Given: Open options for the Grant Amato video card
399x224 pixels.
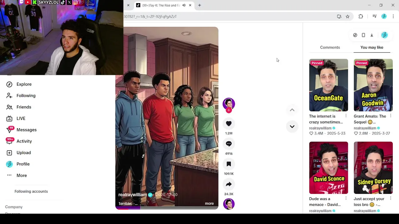Looking at the screenshot, I should tap(391, 116).
